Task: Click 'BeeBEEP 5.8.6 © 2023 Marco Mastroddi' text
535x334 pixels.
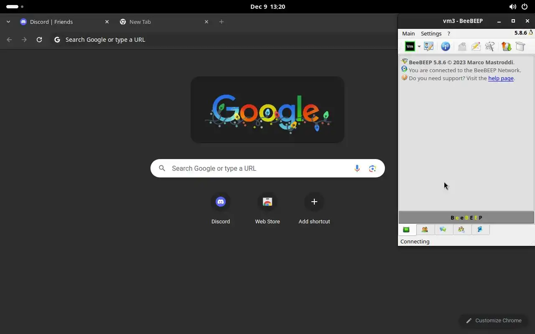Action: tap(461, 62)
